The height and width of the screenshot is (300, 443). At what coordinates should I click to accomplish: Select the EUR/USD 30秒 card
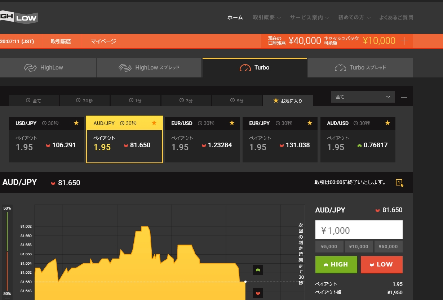(202, 139)
